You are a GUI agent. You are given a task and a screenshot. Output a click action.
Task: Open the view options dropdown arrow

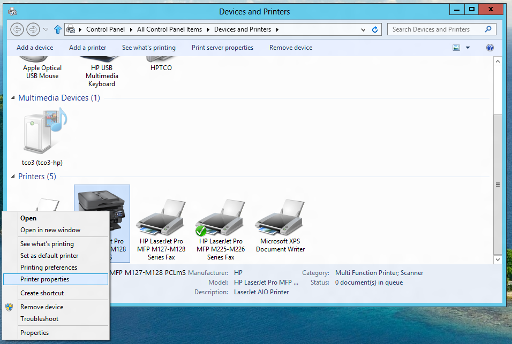(x=468, y=48)
